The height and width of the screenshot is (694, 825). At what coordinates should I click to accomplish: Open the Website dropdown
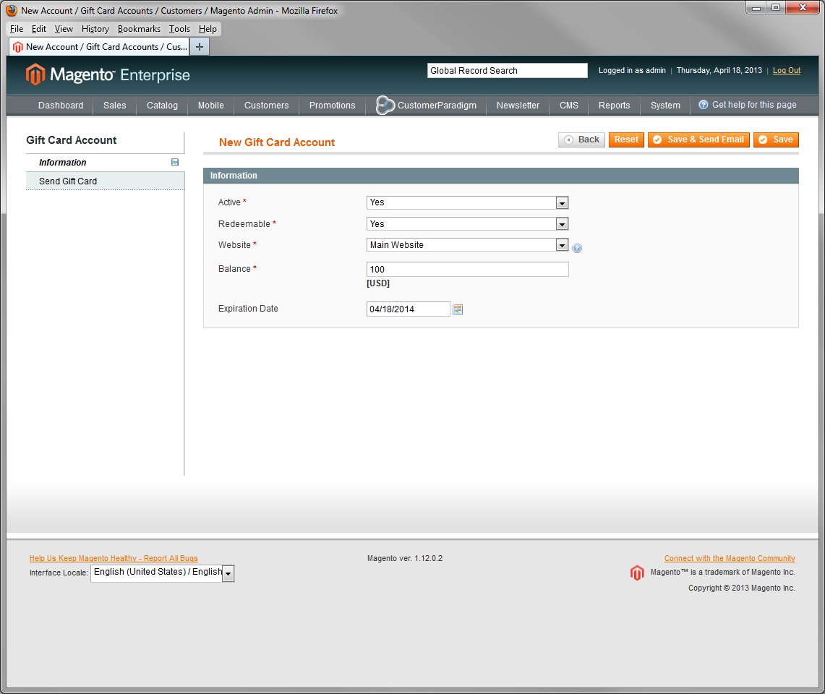tap(467, 244)
